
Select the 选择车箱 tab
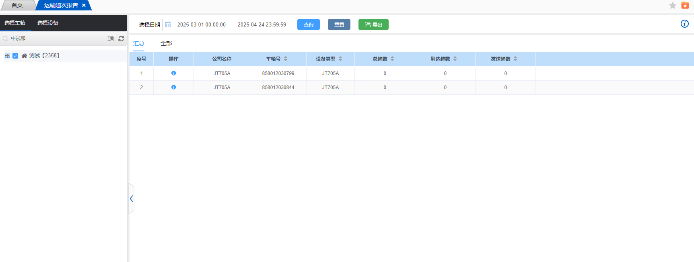click(15, 23)
